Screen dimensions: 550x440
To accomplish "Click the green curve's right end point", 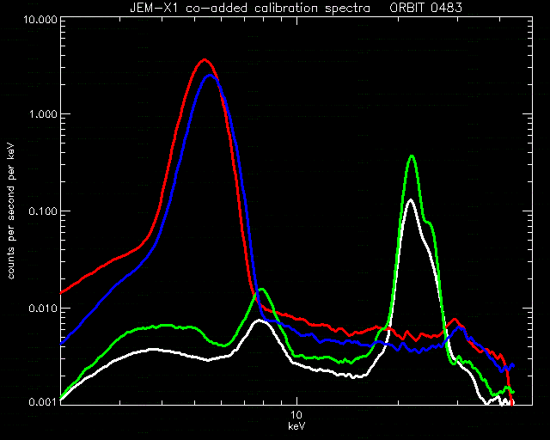I will click(x=514, y=392).
